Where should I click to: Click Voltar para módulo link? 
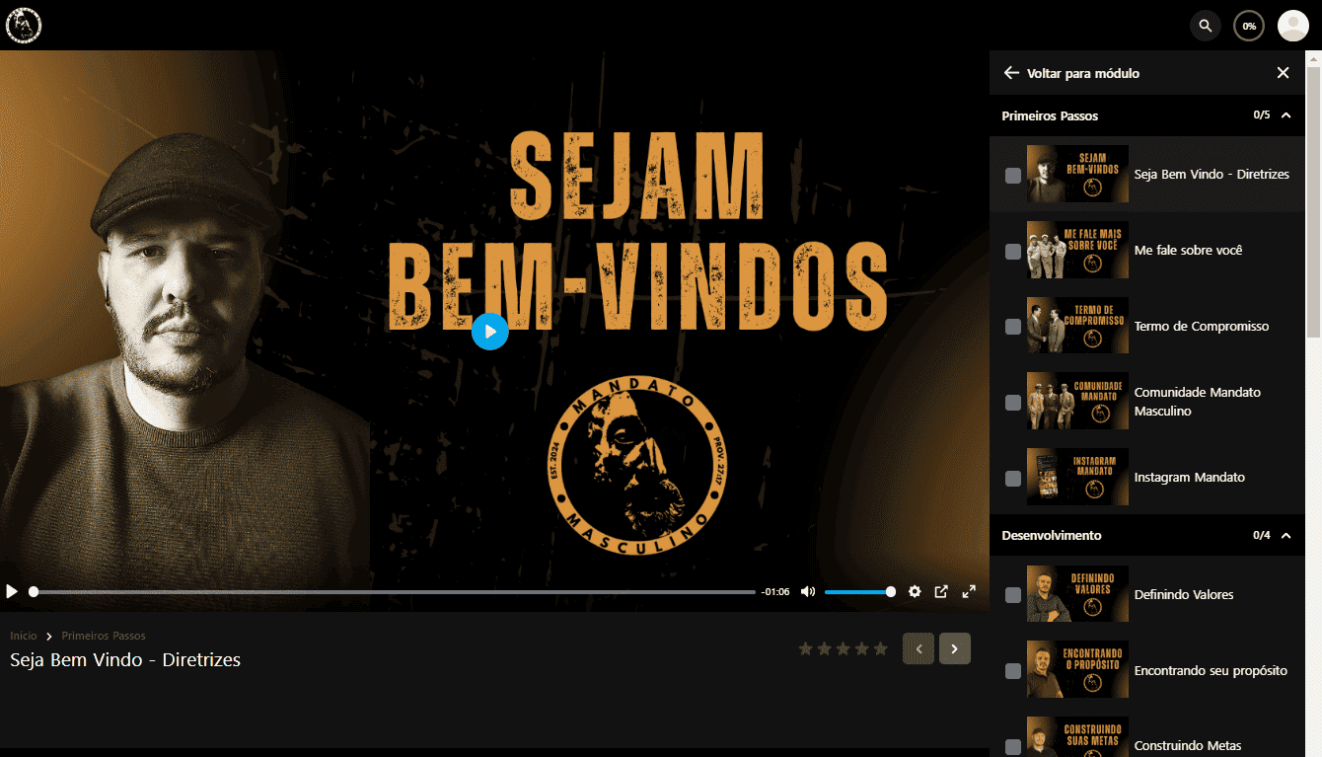coord(1083,73)
